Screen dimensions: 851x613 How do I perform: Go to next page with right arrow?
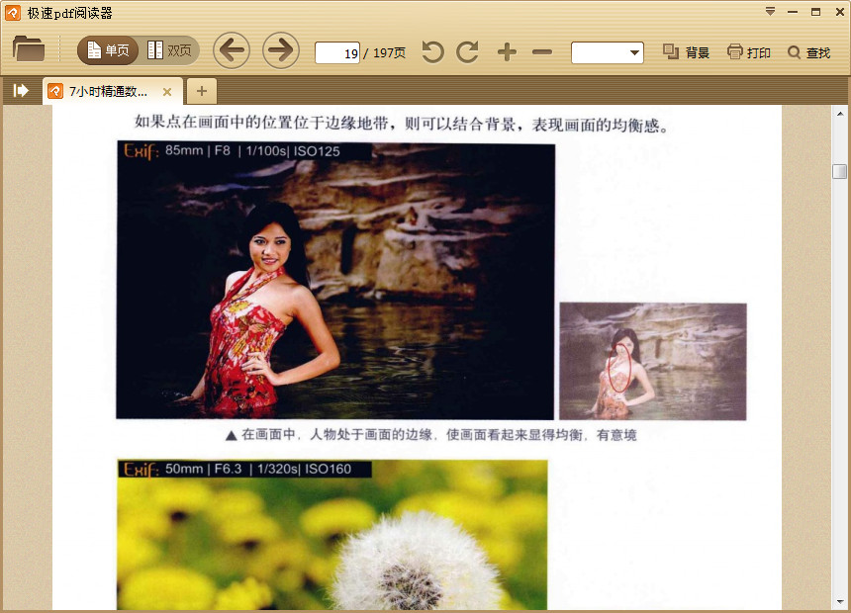tap(281, 50)
